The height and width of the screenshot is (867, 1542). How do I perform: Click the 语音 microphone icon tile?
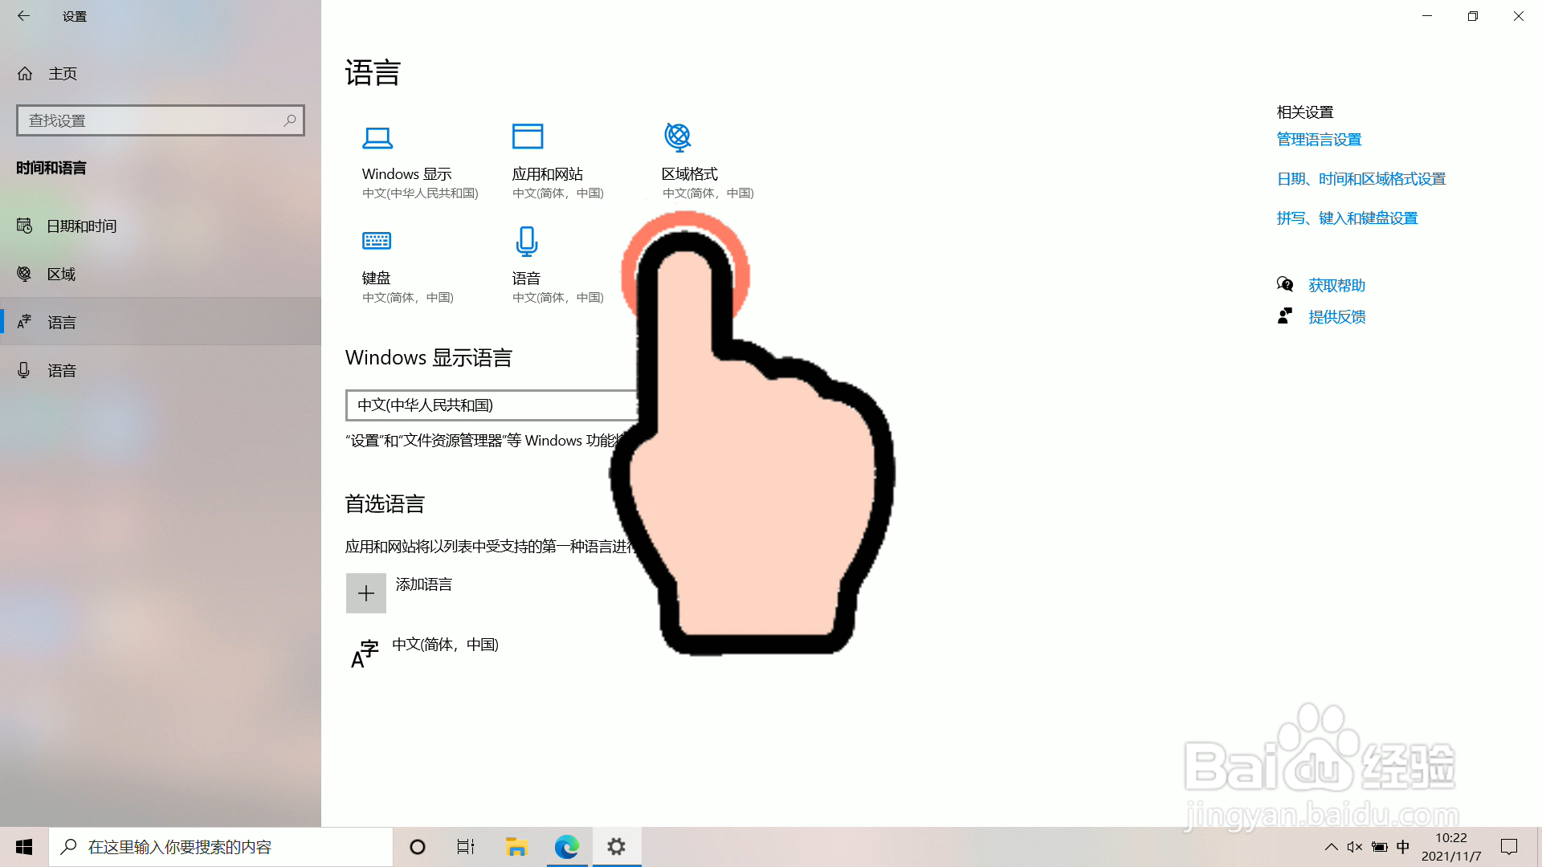[527, 242]
